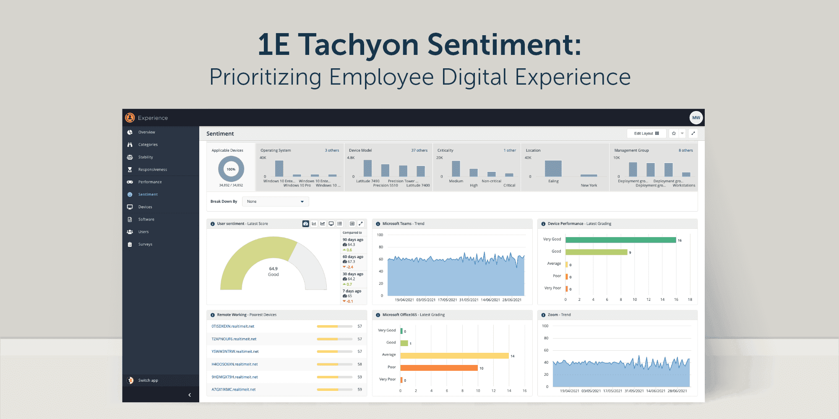Viewport: 839px width, 419px height.
Task: Click the info icon on User sentiment tile
Action: [213, 224]
